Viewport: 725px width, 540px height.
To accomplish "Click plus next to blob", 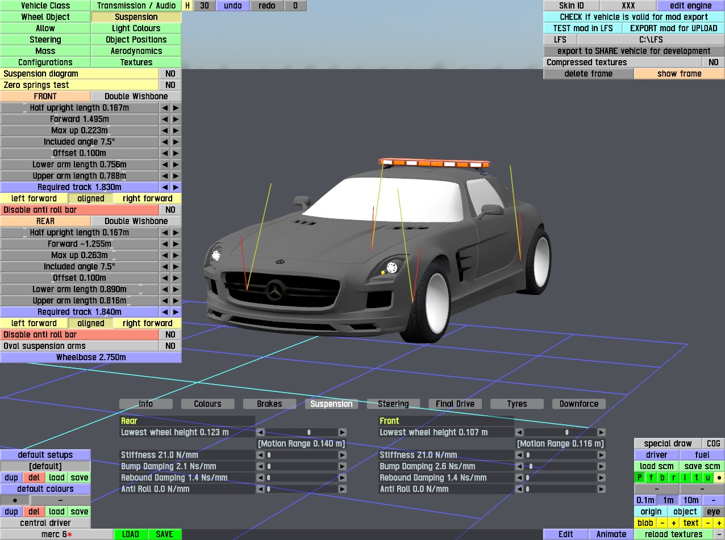I will (674, 523).
